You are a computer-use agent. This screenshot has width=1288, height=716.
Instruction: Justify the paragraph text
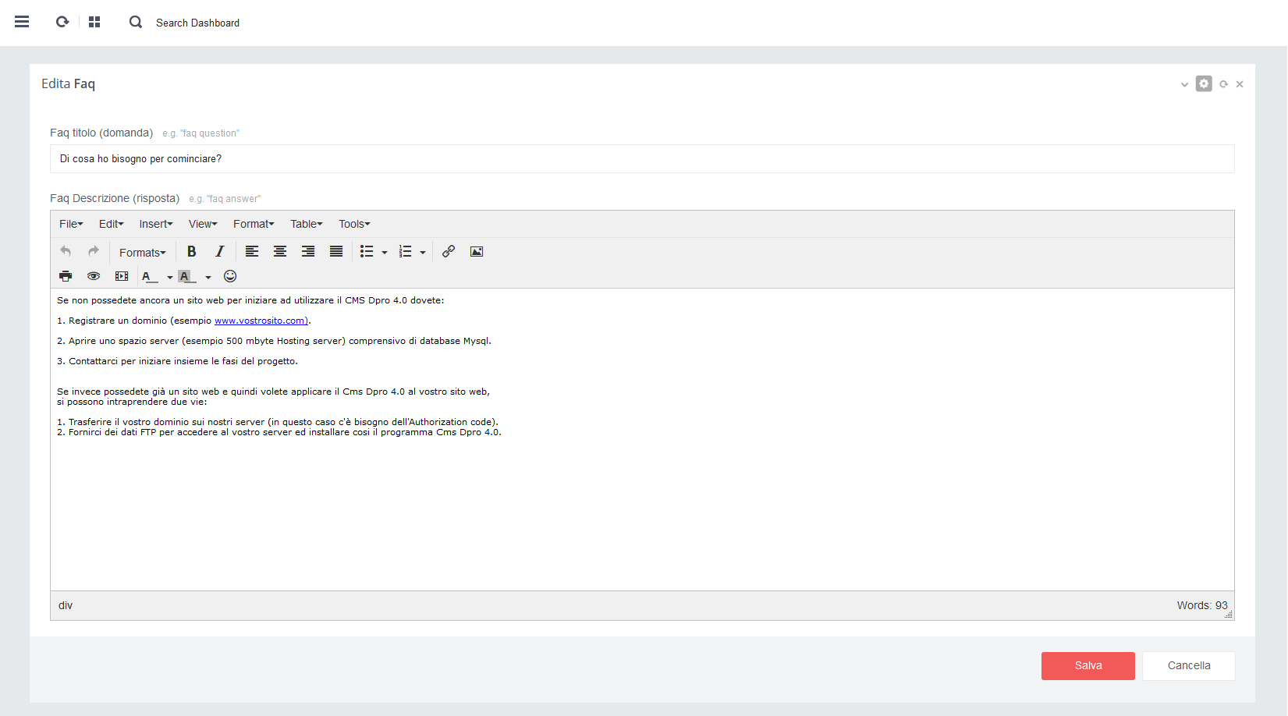[x=336, y=251]
